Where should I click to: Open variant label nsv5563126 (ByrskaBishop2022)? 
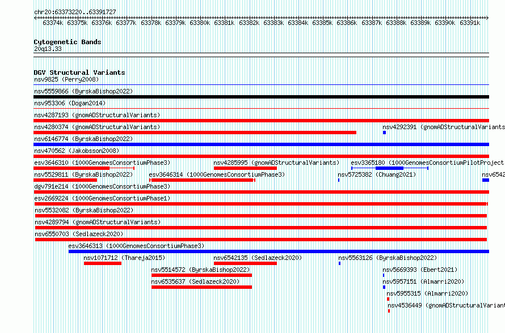pos(388,258)
